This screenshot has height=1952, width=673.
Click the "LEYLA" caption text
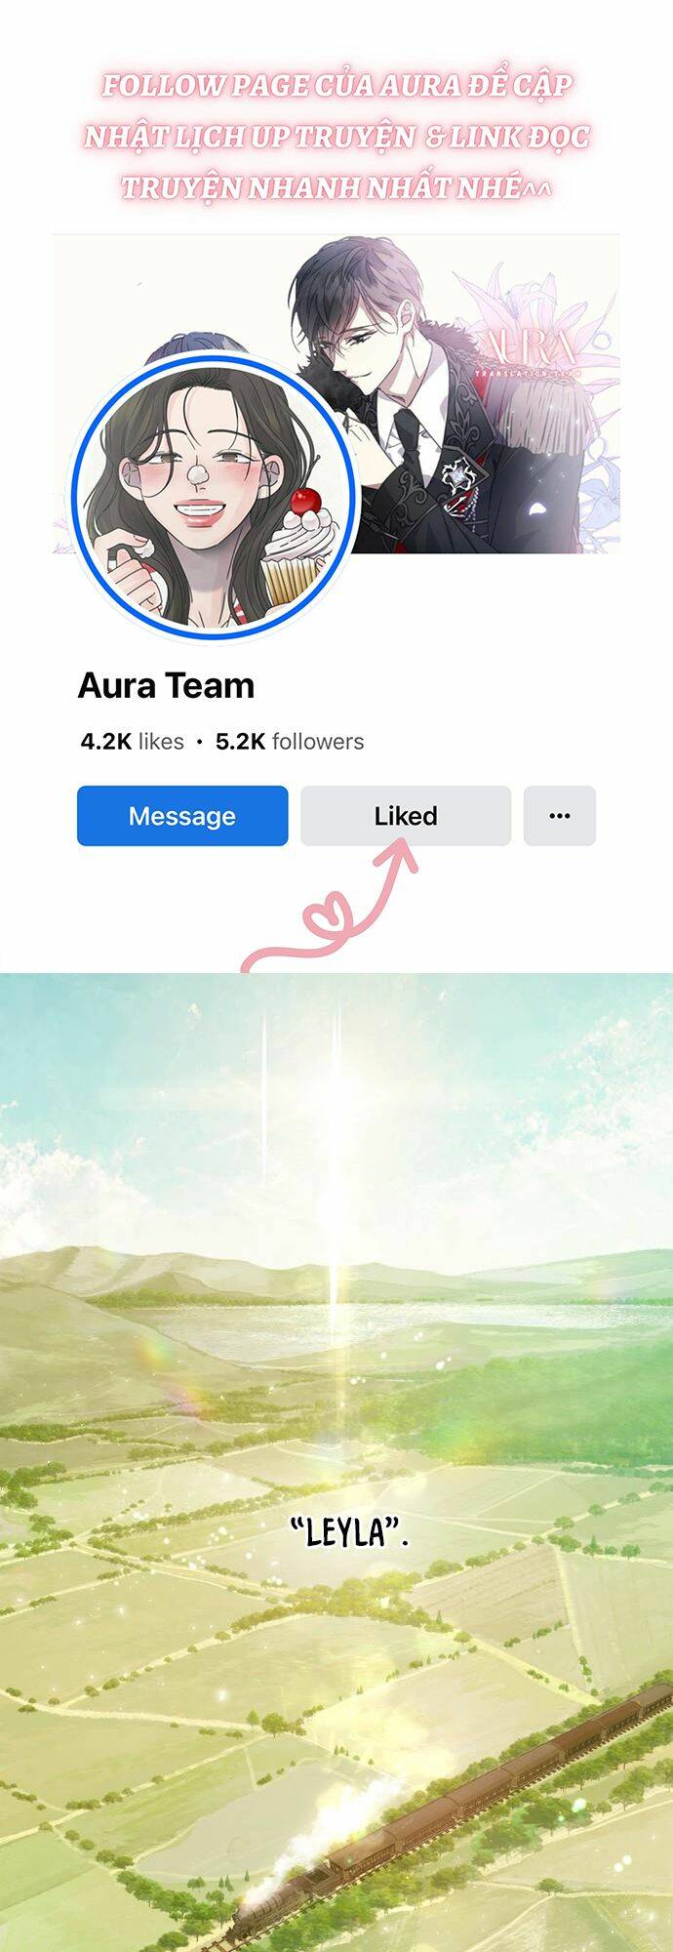(x=350, y=1533)
